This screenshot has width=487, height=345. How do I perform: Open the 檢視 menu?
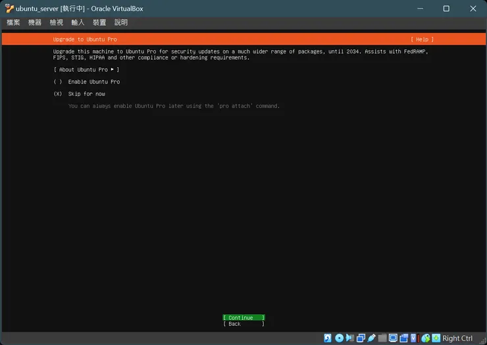[x=57, y=22]
